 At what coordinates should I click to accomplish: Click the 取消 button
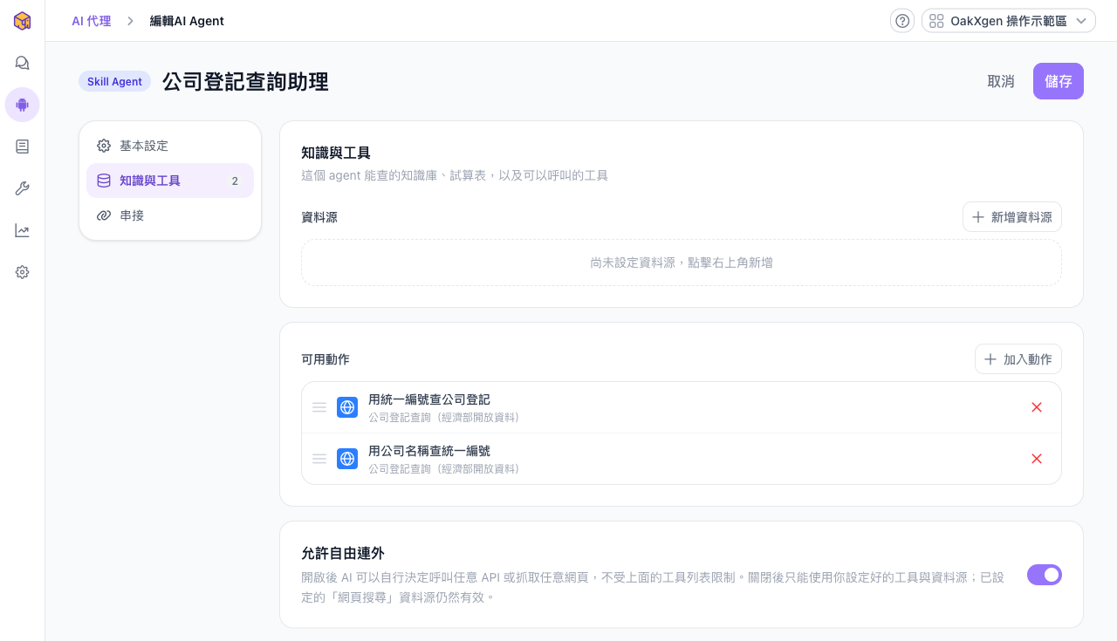tap(1001, 81)
